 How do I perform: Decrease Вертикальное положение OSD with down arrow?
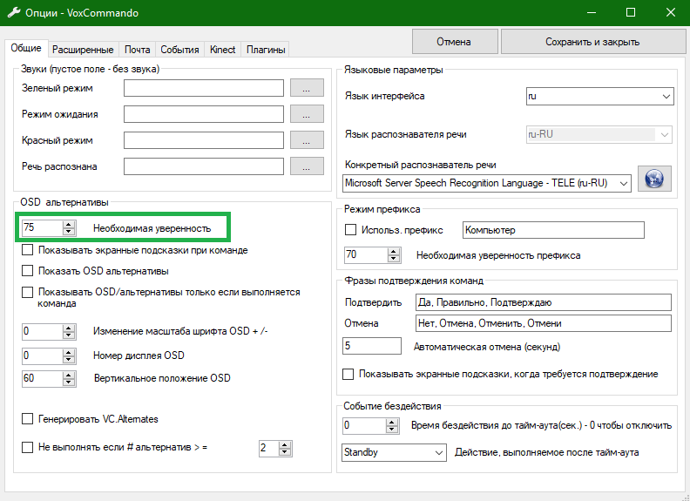[x=69, y=383]
